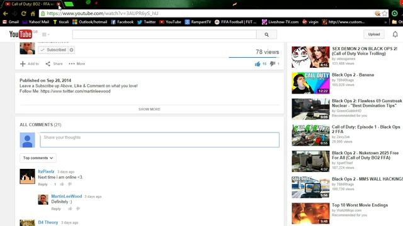Open Top comments sort dropdown
403x226 pixels.
click(x=38, y=158)
